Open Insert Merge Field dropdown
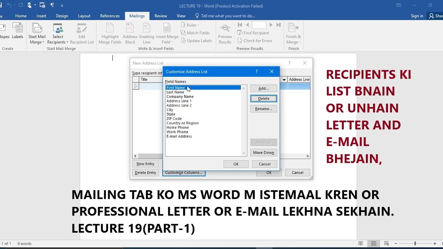This screenshot has width=443, height=249. click(167, 34)
